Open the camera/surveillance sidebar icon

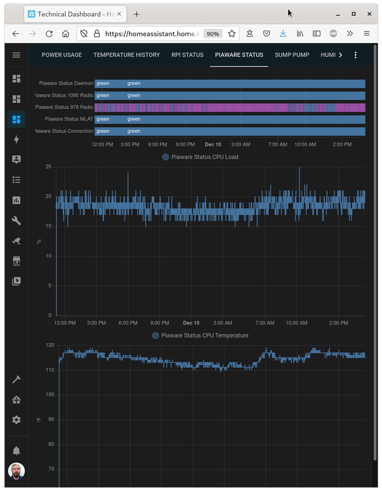pos(16,240)
